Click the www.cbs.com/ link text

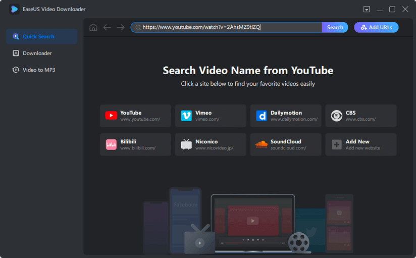pyautogui.click(x=360, y=119)
